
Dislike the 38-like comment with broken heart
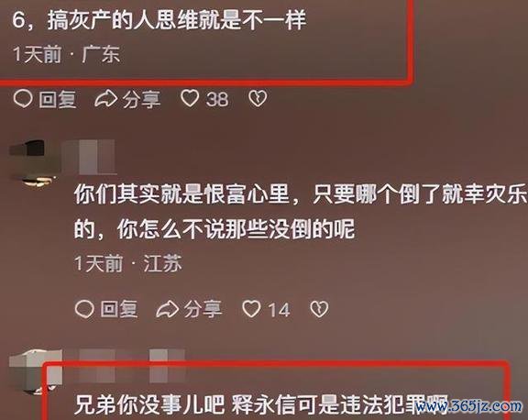click(258, 99)
